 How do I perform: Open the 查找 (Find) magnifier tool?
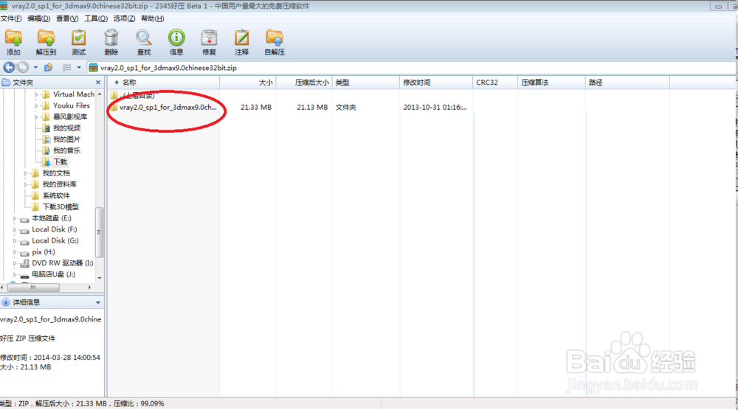(x=144, y=38)
